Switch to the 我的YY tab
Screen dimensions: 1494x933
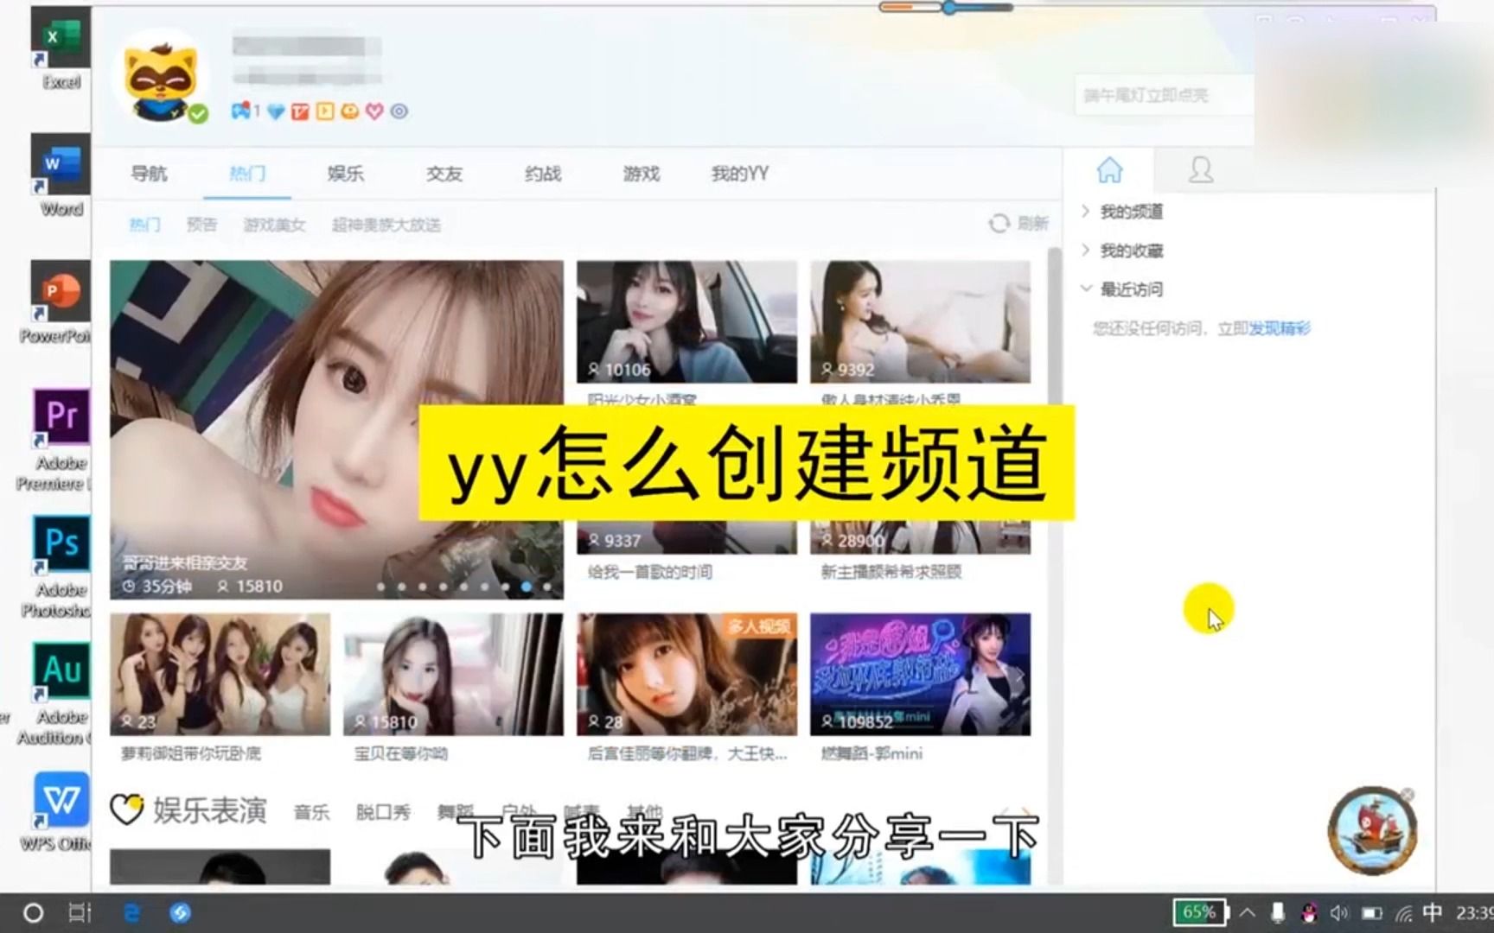[740, 174]
